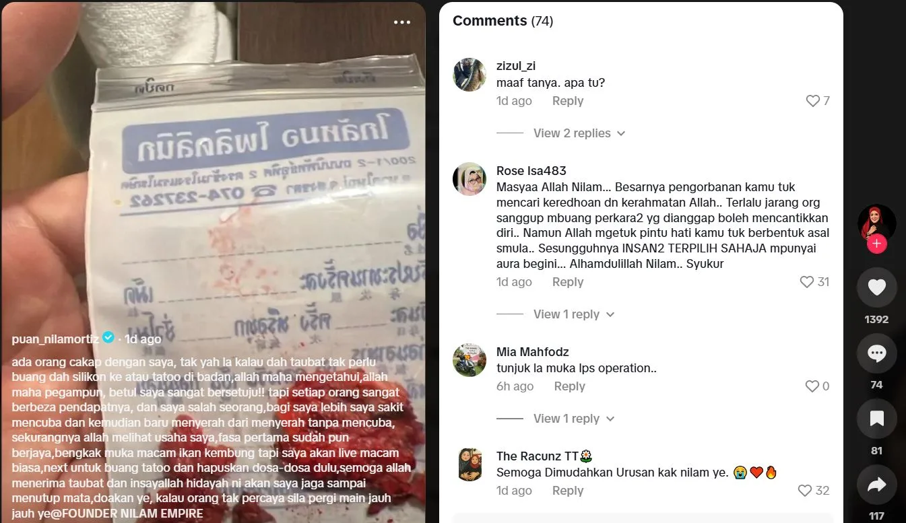Viewport: 906px width, 523px height.
Task: Expand 1 reply under Mia Mahfodz's comment
Action: [574, 419]
